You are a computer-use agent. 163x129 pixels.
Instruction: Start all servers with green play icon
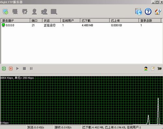tap(4, 68)
